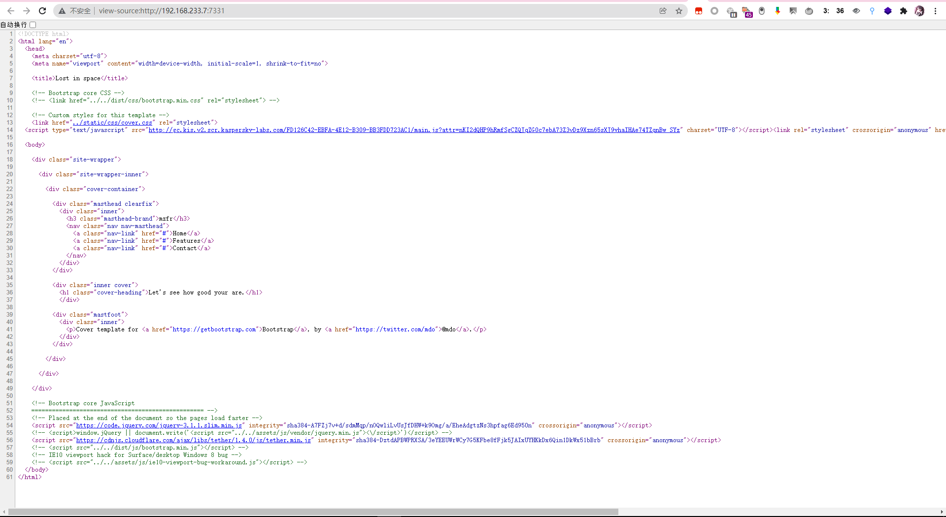Click the 'masthead clearfix' div line

coord(106,204)
